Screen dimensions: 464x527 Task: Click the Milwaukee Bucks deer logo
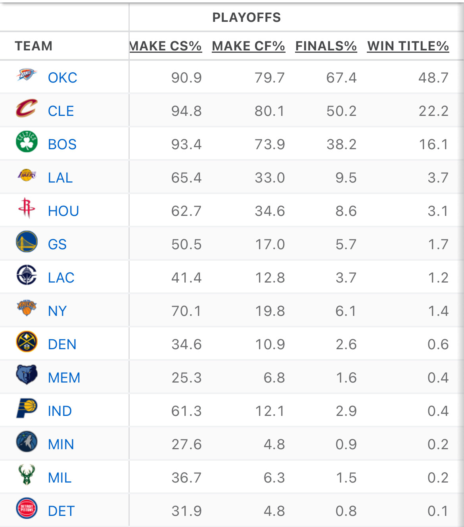[x=27, y=475]
